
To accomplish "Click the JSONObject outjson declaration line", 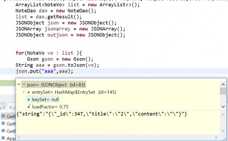I will point(70,35).
